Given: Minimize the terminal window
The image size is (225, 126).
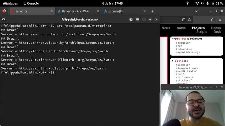Looking at the screenshot, I should pos(144,20).
